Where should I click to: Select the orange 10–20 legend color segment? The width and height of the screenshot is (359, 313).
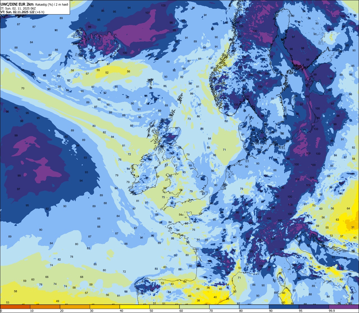click(45, 307)
